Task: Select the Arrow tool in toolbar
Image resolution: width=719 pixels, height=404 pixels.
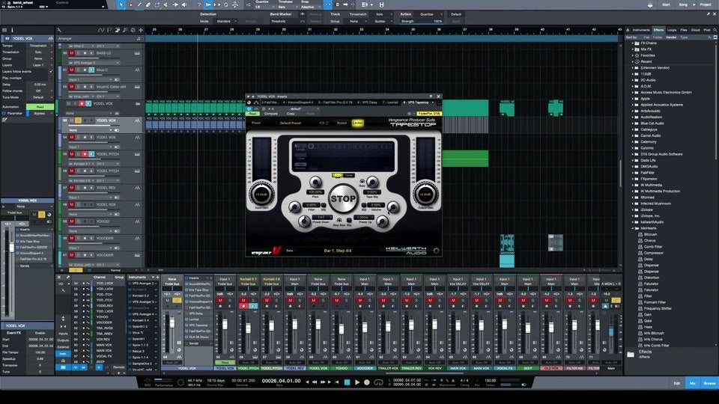Action: 121,4
